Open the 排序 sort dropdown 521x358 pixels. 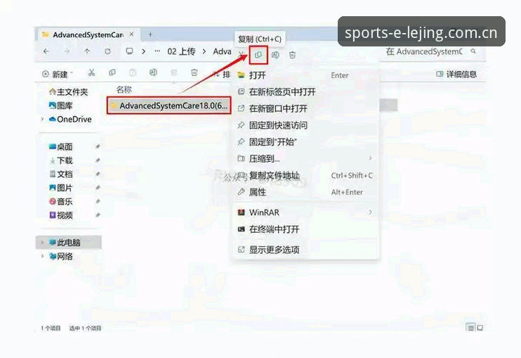click(x=222, y=74)
